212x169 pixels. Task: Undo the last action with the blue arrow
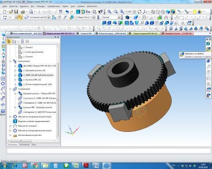point(67,12)
